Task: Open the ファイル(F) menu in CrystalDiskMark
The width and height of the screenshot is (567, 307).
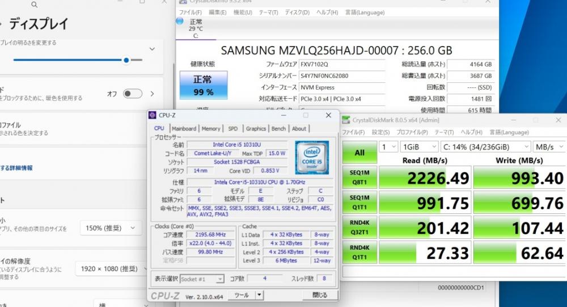Action: [x=353, y=132]
